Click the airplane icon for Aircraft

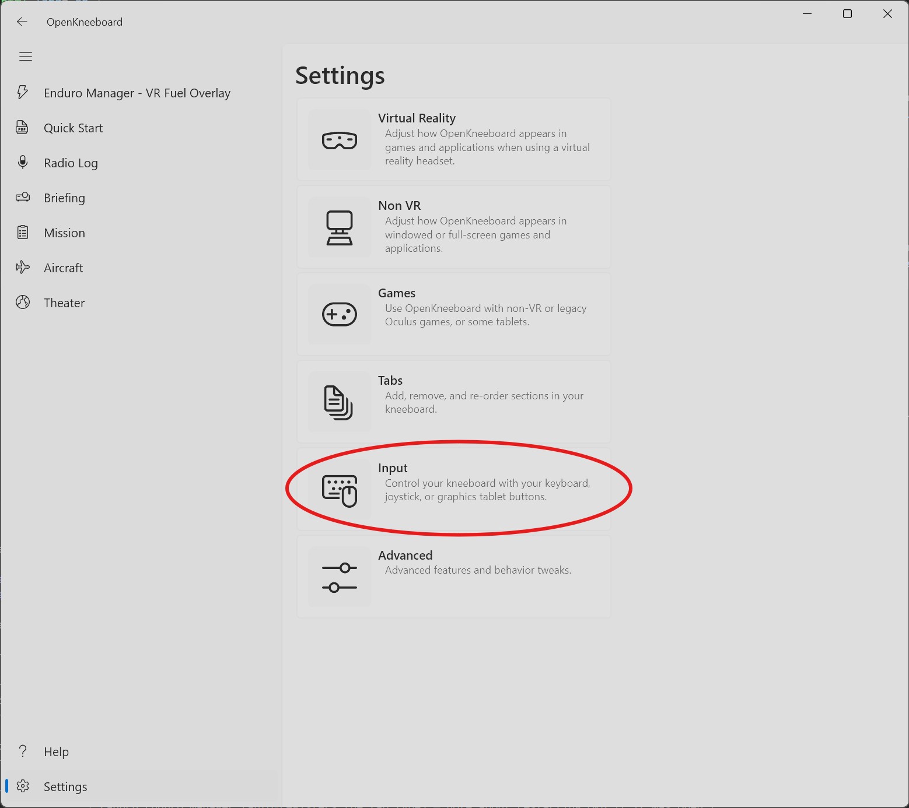click(23, 267)
